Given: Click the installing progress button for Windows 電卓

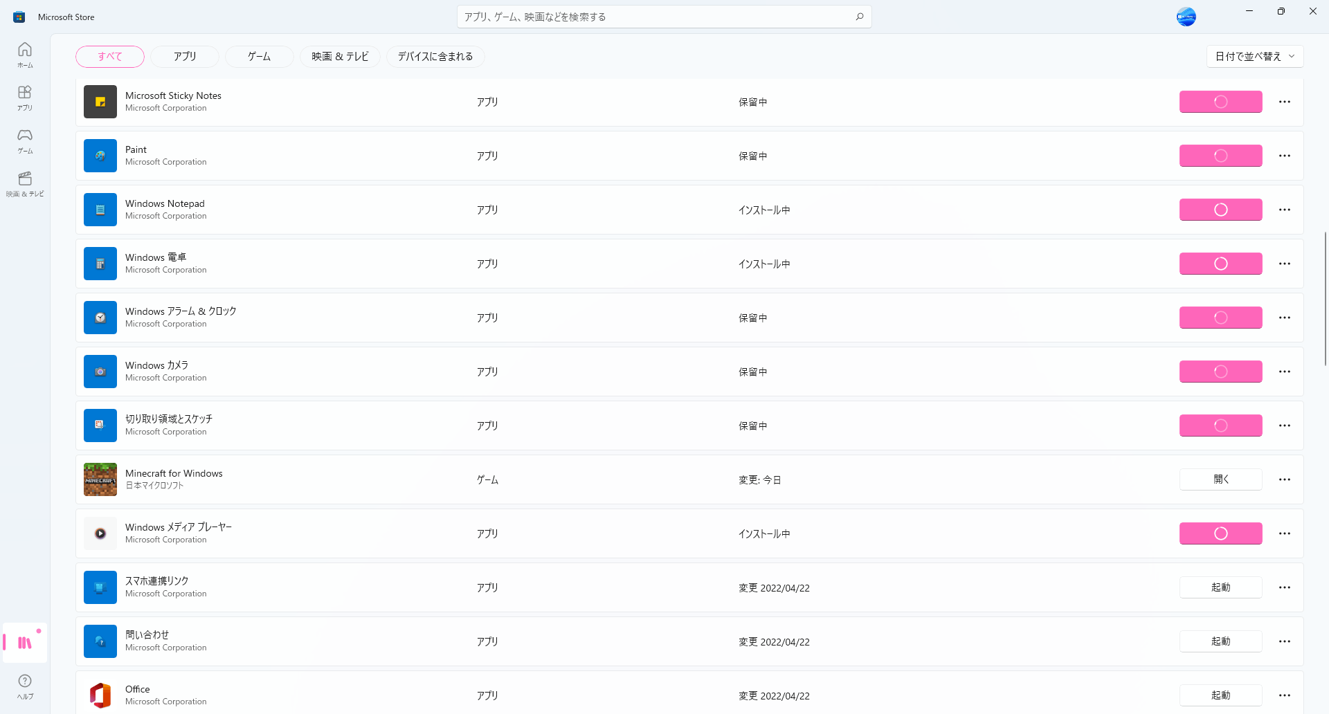Looking at the screenshot, I should [1221, 264].
